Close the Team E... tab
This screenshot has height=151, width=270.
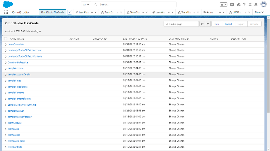(x=121, y=12)
